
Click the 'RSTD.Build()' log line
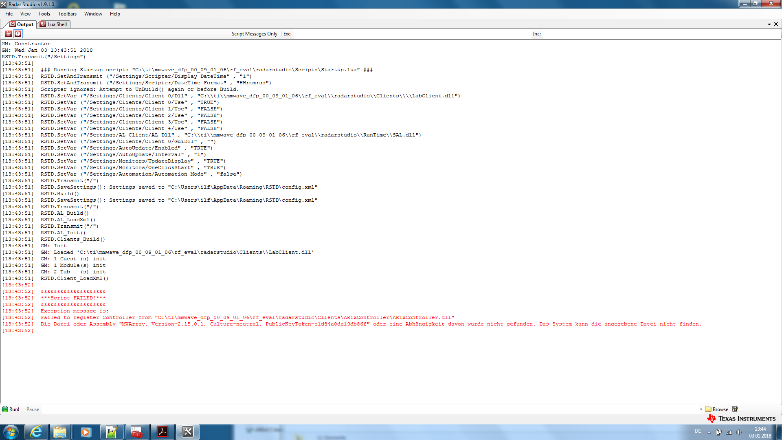pos(60,194)
